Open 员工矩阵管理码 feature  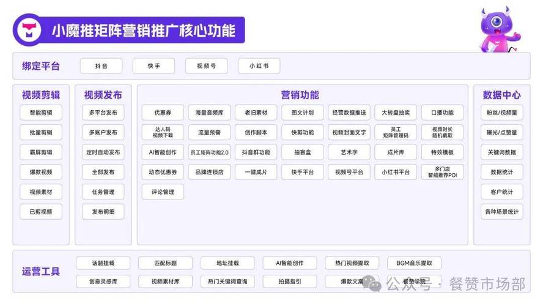click(x=396, y=132)
